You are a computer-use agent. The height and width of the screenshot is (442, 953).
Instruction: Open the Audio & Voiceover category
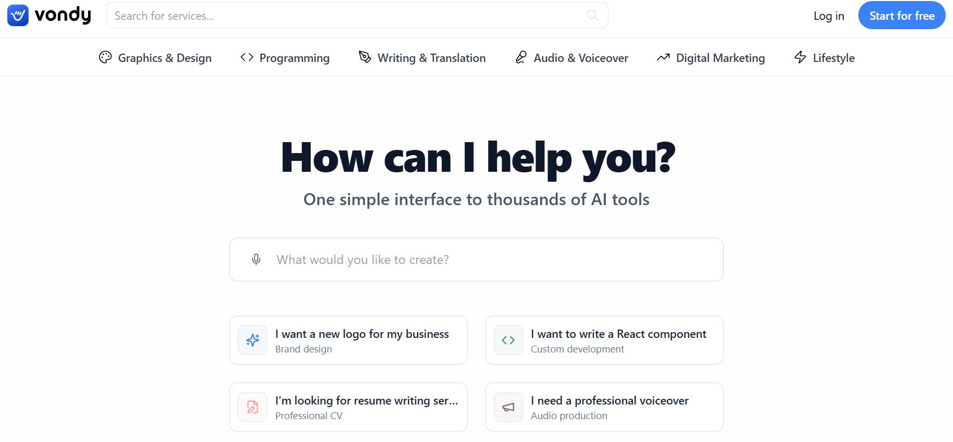(x=580, y=57)
